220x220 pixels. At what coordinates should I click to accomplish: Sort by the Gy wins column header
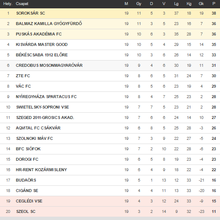[x=139, y=4]
